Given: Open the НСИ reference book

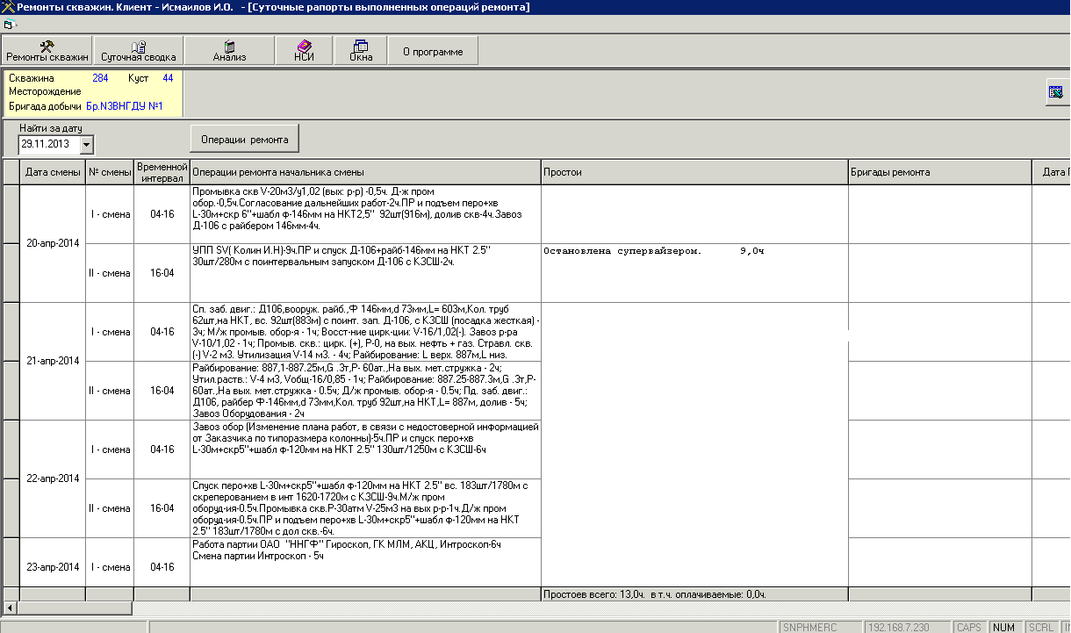Looking at the screenshot, I should [304, 51].
